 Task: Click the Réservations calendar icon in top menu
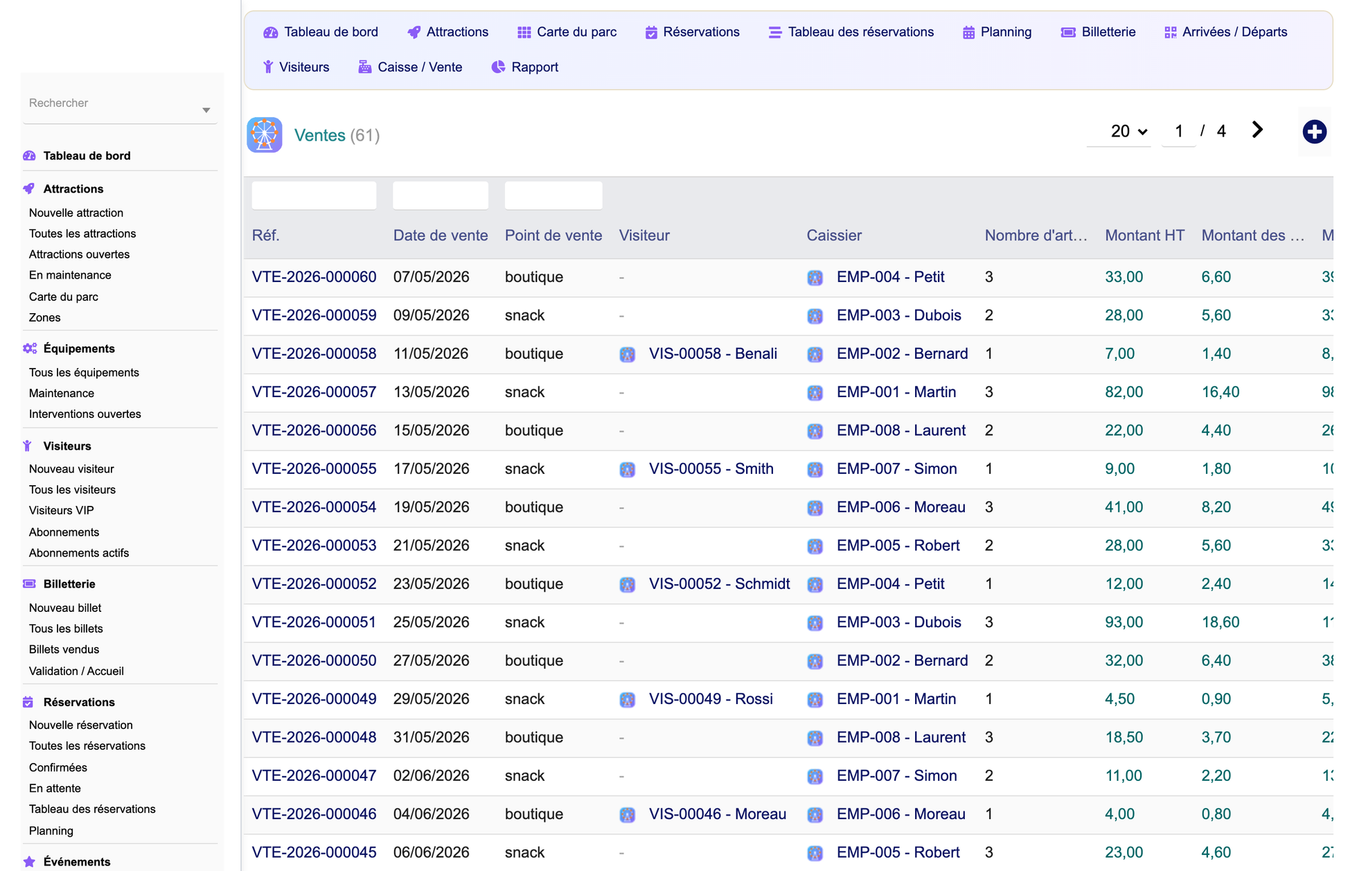coord(651,33)
